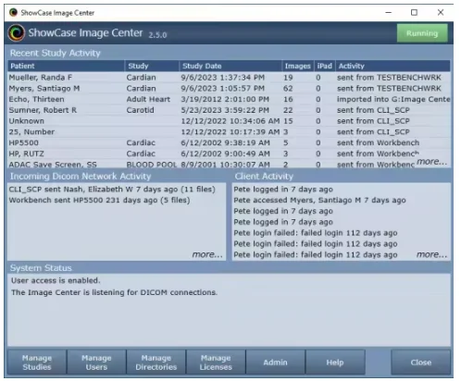
Task: Click the Patient column header
Action: [x=66, y=66]
